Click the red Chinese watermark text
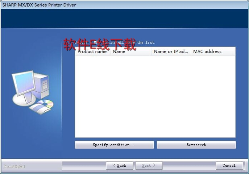The image size is (249, 174). tap(100, 45)
